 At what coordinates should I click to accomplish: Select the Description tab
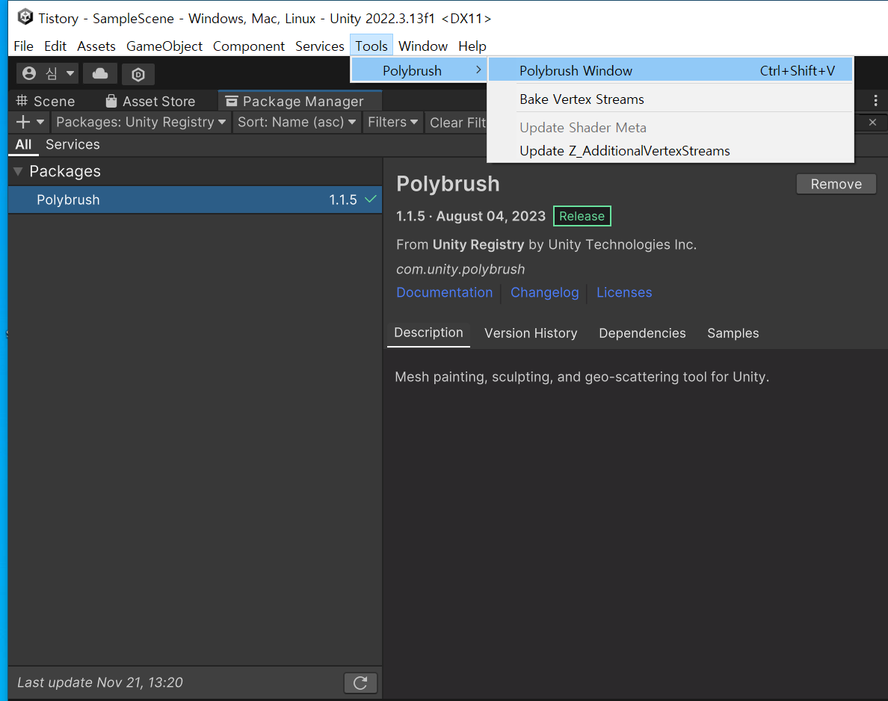[428, 333]
